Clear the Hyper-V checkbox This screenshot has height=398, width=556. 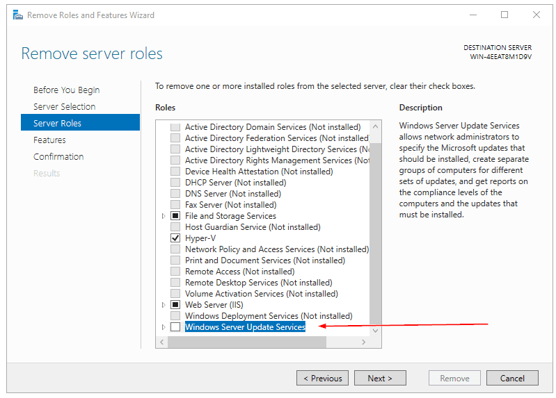pyautogui.click(x=175, y=238)
